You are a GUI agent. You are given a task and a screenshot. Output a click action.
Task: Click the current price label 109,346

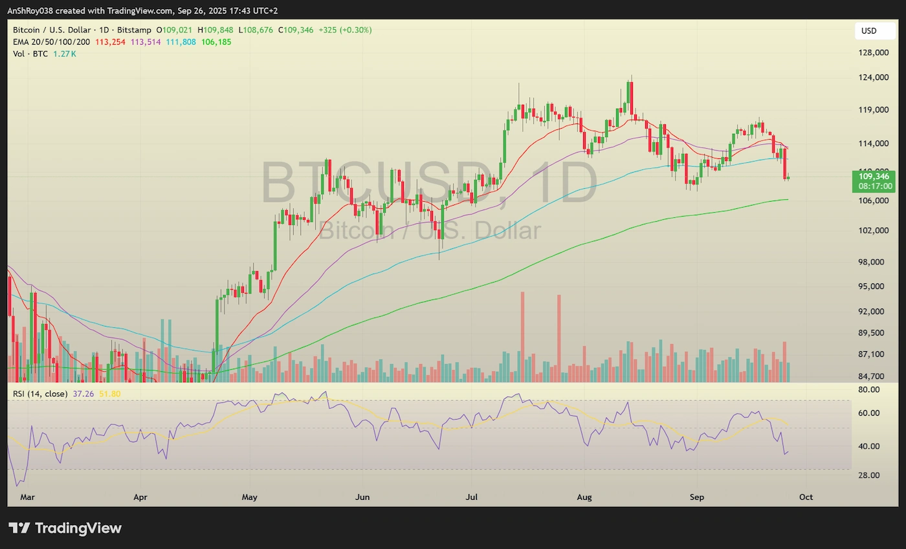pos(874,176)
